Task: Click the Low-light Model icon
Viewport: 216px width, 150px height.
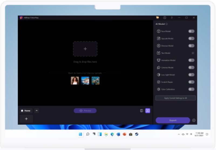Action: [158, 75]
